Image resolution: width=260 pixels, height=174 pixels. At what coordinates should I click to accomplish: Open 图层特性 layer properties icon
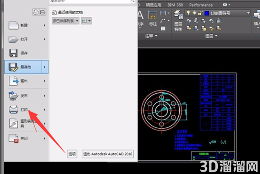(178, 21)
